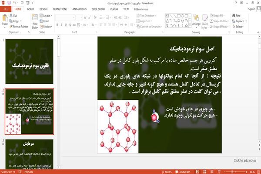261x174 pixels.
Task: Open the font name combo box
Action: pyautogui.click(x=65, y=17)
